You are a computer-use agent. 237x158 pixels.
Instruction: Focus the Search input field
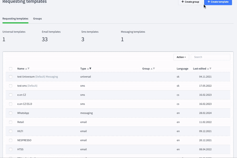coord(210,57)
